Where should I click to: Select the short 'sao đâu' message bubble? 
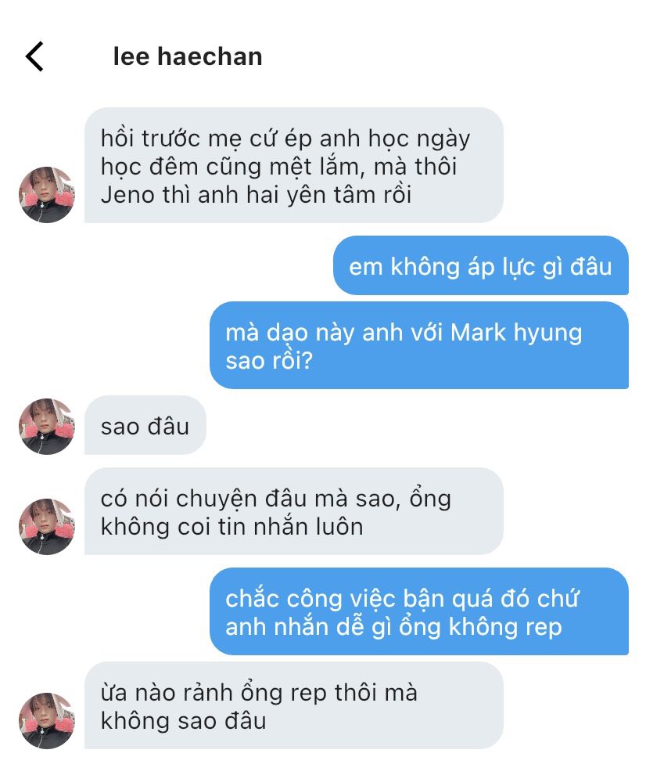(x=145, y=425)
